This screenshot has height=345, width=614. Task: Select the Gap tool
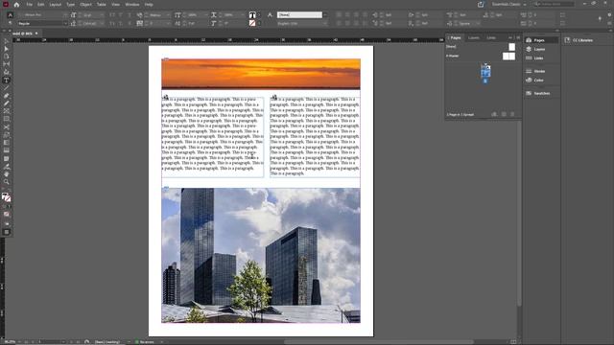7,64
